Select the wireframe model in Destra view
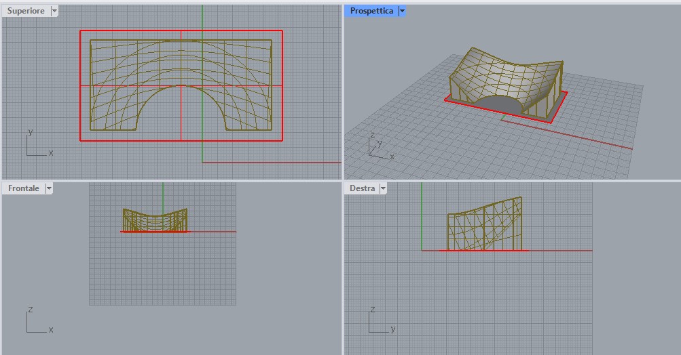This screenshot has height=355, width=681. click(483, 224)
